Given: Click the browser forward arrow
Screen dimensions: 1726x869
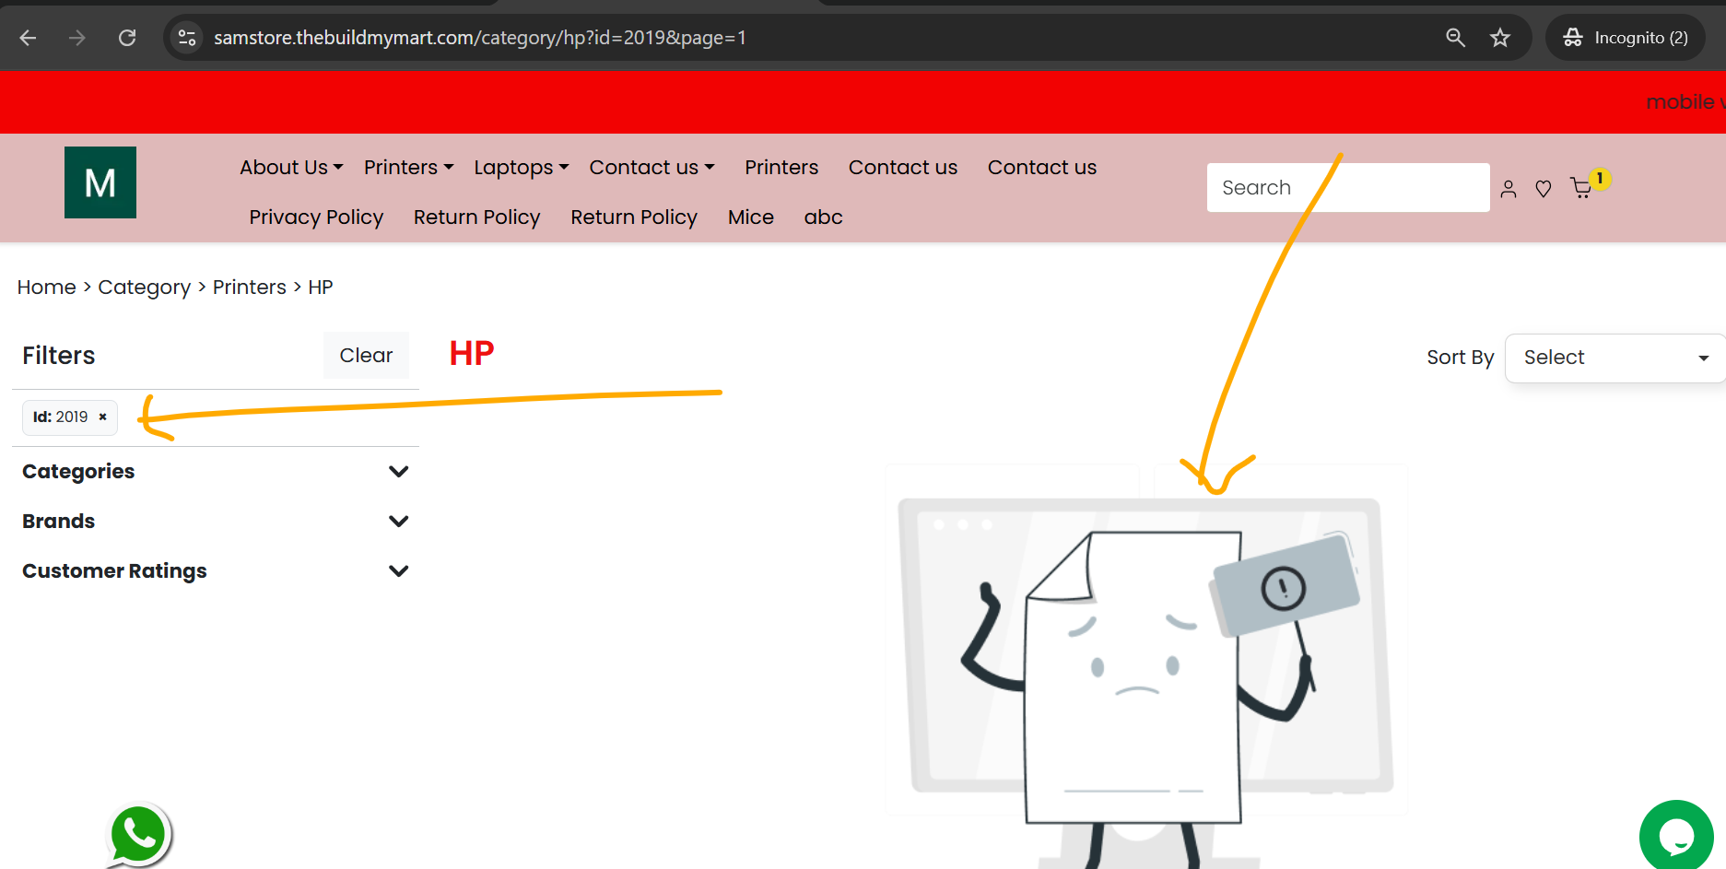Looking at the screenshot, I should coord(77,38).
